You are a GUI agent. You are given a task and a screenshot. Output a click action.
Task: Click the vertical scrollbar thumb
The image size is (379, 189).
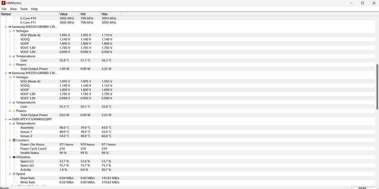(x=377, y=87)
